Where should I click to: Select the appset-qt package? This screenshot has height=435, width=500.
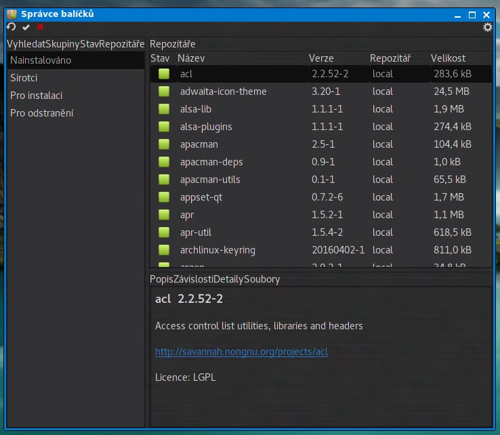pos(201,197)
